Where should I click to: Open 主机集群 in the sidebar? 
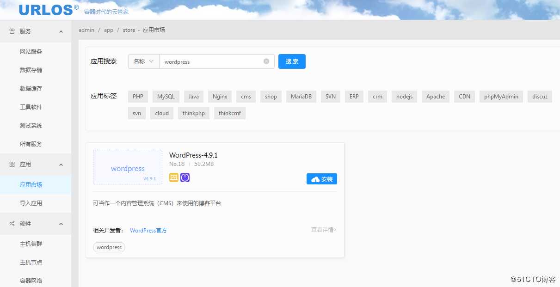click(x=31, y=244)
